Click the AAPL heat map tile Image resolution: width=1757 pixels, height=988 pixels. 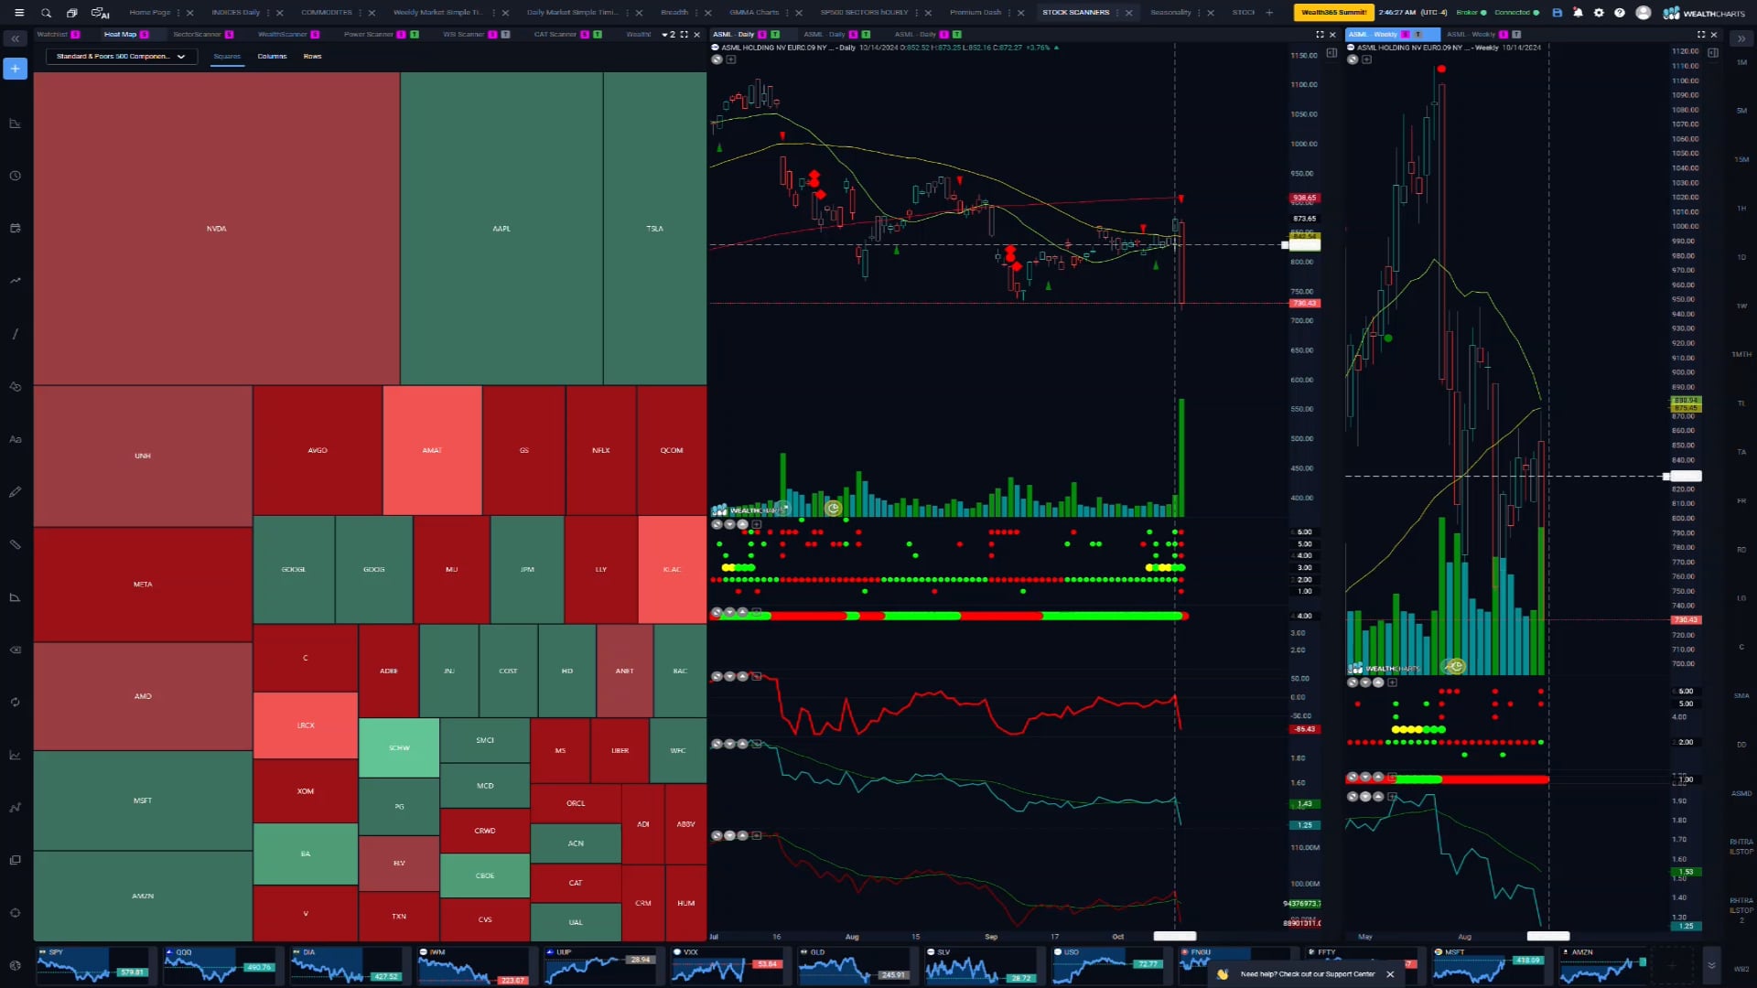tap(501, 229)
